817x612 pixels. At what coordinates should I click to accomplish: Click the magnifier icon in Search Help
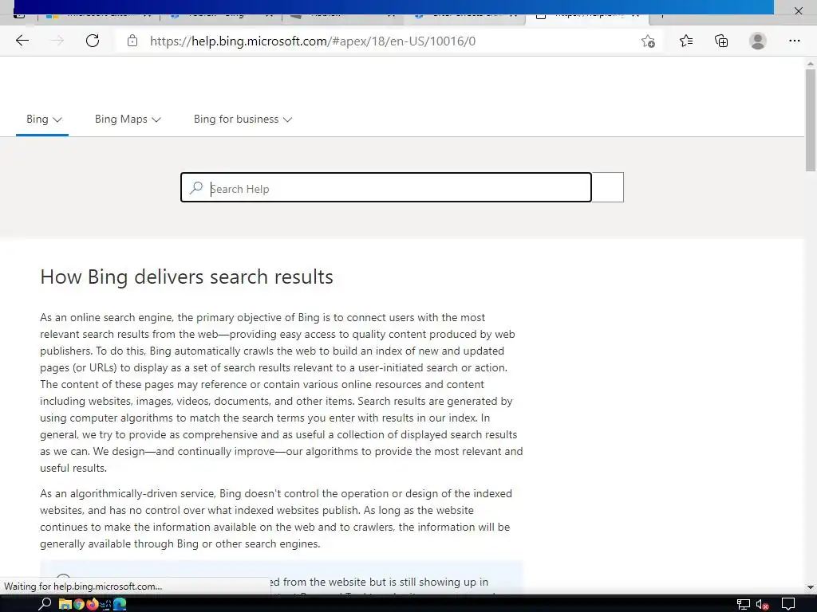(196, 188)
